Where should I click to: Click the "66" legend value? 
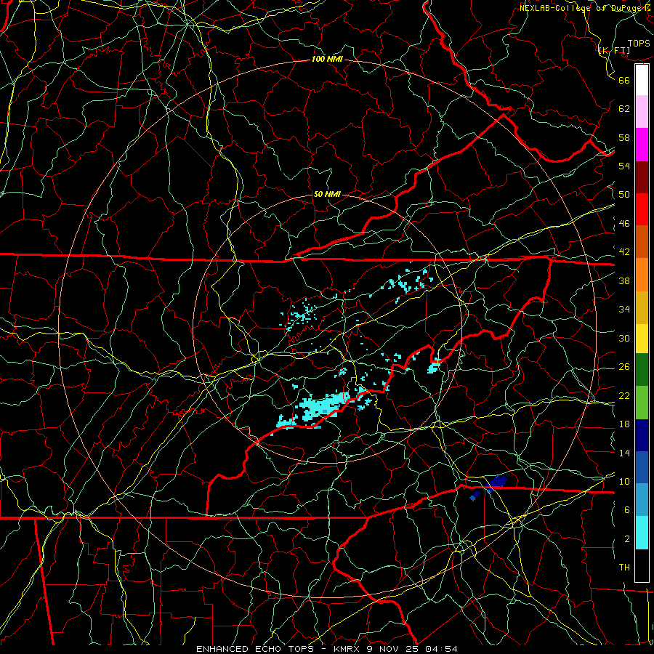coord(624,80)
